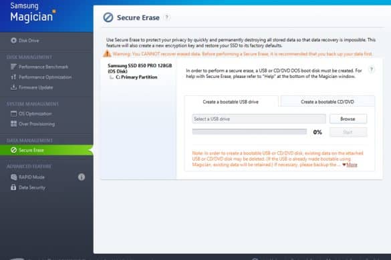Image resolution: width=391 pixels, height=260 pixels.
Task: Click the RAPID Mode icon
Action: click(13, 177)
